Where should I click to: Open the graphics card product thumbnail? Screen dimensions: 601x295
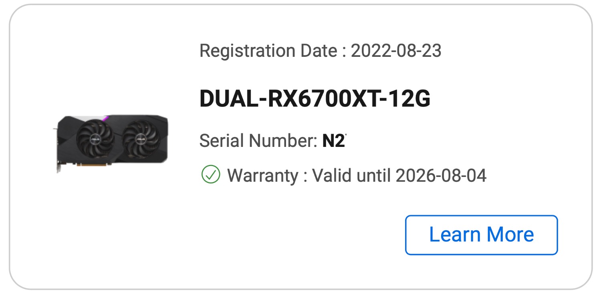tap(111, 143)
